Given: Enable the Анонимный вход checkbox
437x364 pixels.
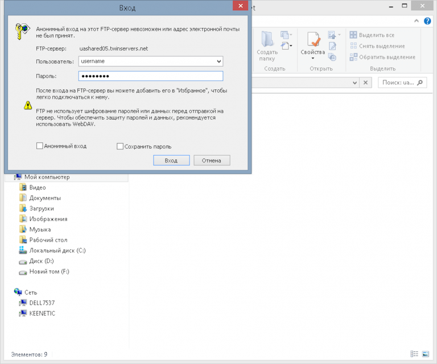Looking at the screenshot, I should 40,146.
